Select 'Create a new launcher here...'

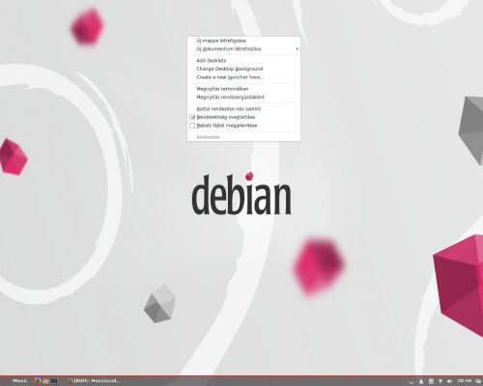coord(243,77)
